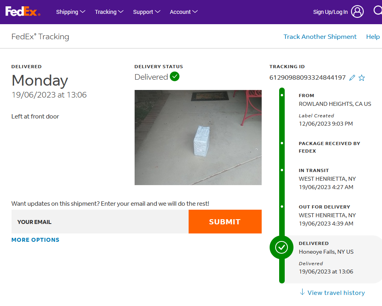
Task: Open the Support dropdown menu
Action: point(147,12)
